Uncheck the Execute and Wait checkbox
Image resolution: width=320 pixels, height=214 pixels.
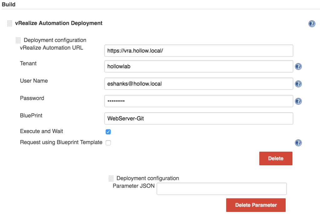click(x=108, y=132)
